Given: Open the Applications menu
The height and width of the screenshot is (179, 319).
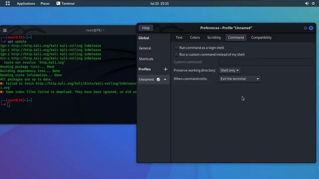Looking at the screenshot, I should (26, 3).
